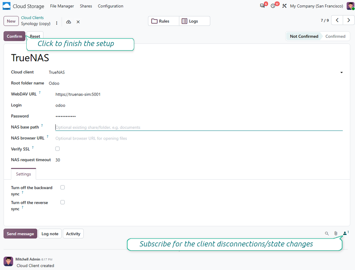Set status to Not Confirmed
The height and width of the screenshot is (270, 355).
pyautogui.click(x=304, y=36)
